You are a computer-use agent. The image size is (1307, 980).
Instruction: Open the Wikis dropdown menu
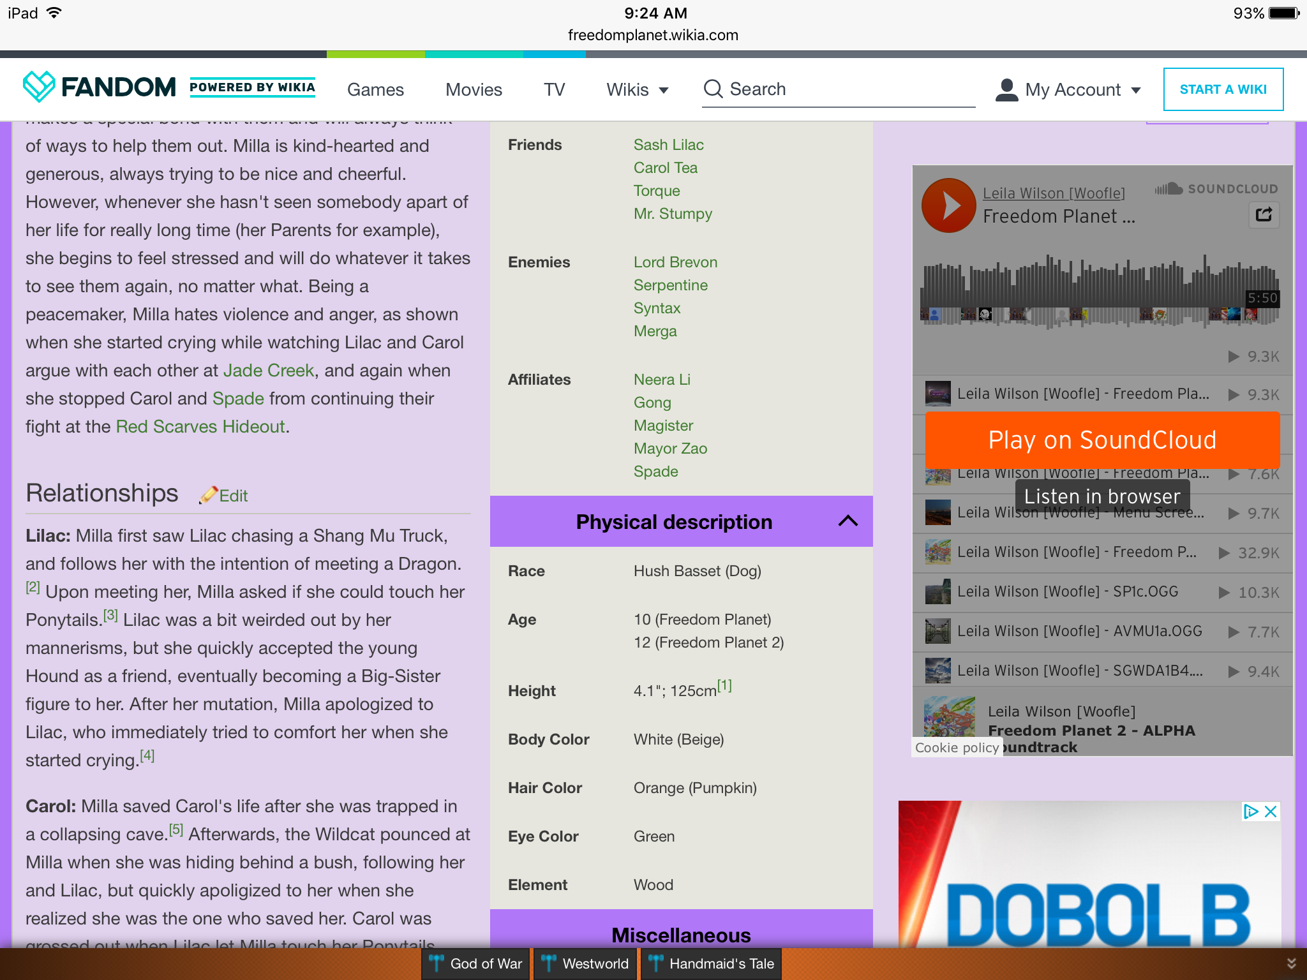(x=637, y=89)
